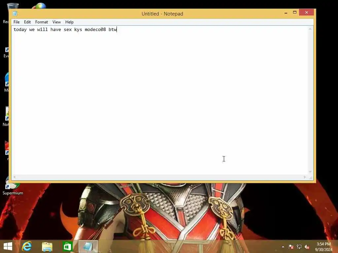
Task: Click the Notepad resize grip corner
Action: click(x=311, y=178)
